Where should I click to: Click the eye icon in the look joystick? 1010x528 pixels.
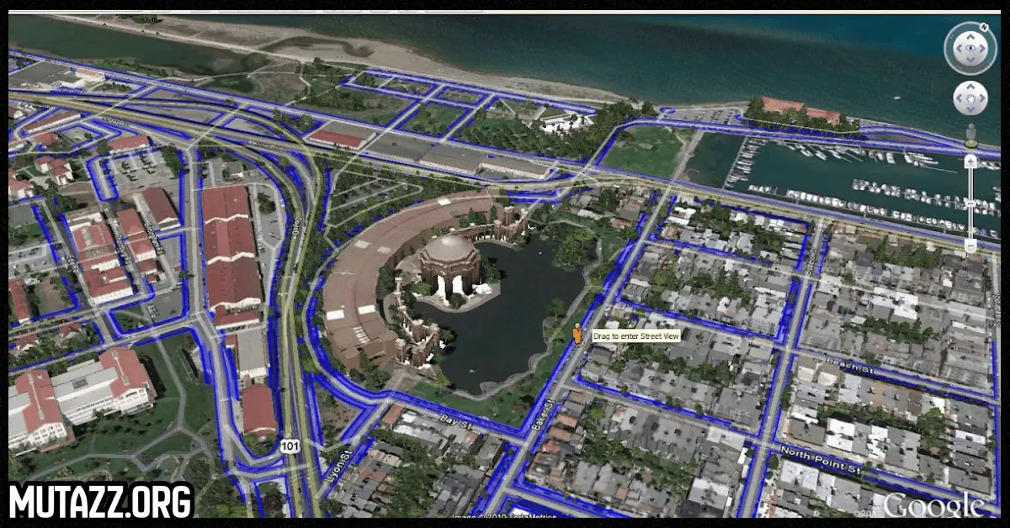point(970,49)
